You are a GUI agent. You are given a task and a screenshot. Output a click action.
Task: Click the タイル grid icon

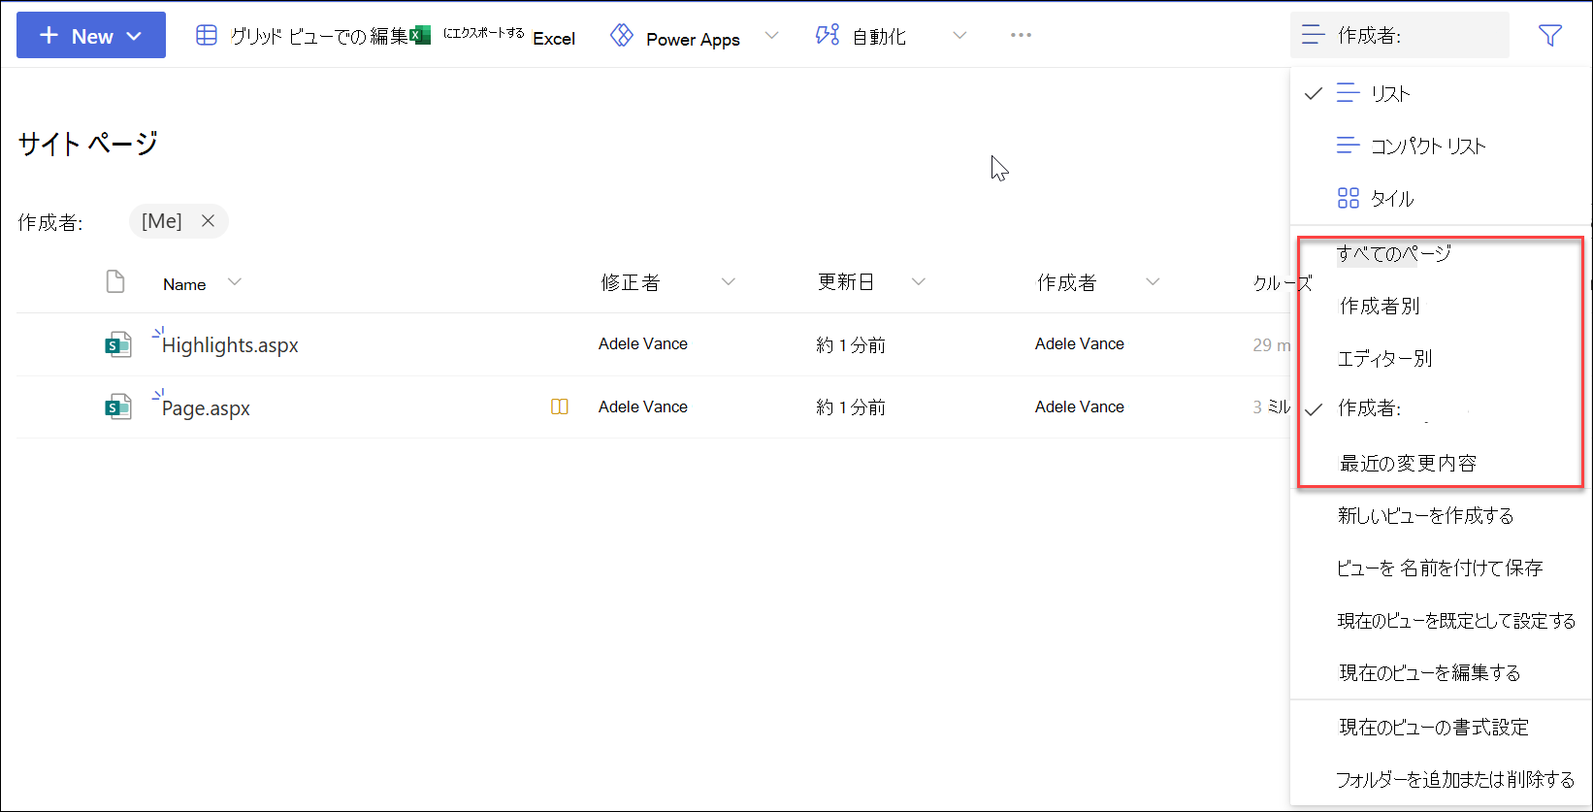coord(1349,198)
